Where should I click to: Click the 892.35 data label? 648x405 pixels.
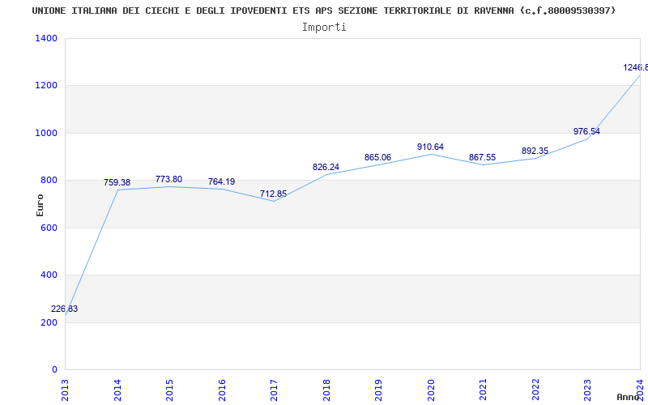click(x=535, y=151)
